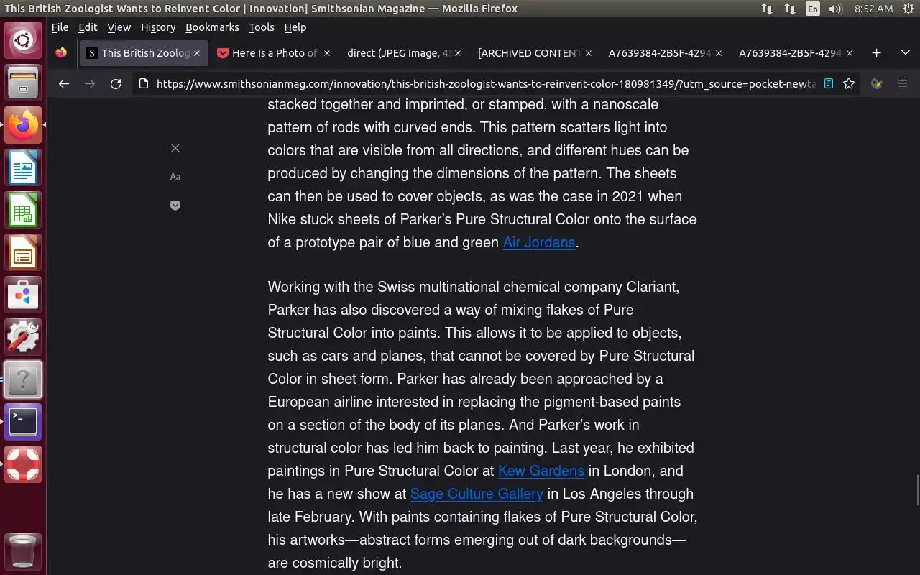
Task: Open the Bookmarks menu
Action: [x=212, y=27]
